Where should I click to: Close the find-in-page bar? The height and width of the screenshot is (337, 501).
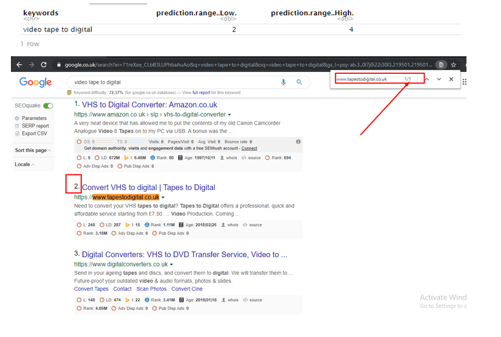click(x=451, y=79)
